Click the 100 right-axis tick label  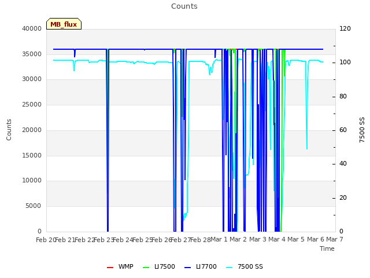tap(345, 63)
